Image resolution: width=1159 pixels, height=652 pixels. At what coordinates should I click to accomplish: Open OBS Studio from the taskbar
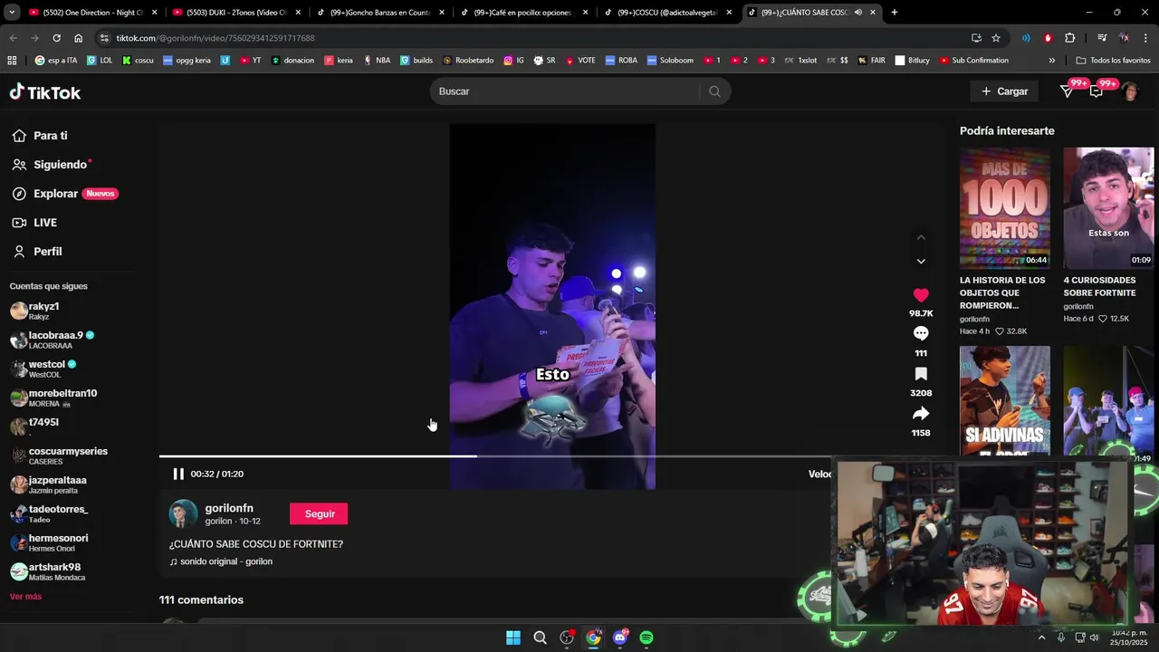click(x=567, y=638)
